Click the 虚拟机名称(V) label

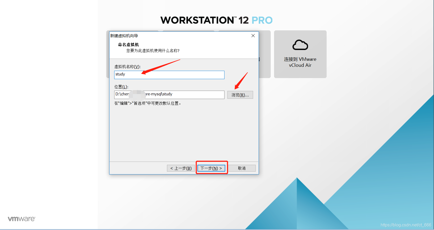[x=127, y=67]
